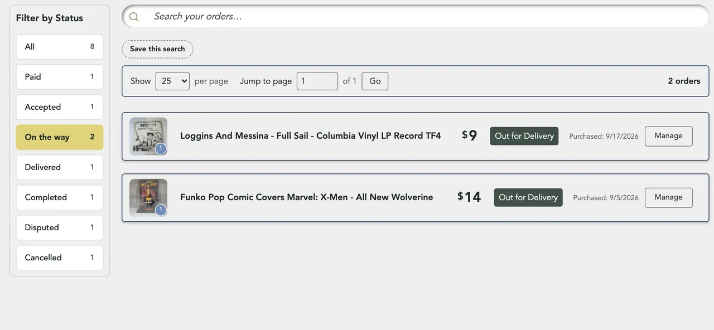Manage the Loggins And Messina order
Viewport: 714px width, 330px height.
(x=669, y=136)
